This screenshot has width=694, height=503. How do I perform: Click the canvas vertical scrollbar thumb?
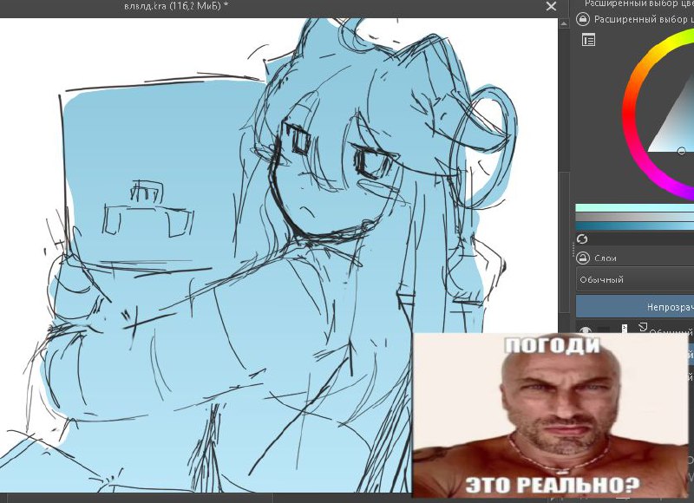click(x=564, y=241)
